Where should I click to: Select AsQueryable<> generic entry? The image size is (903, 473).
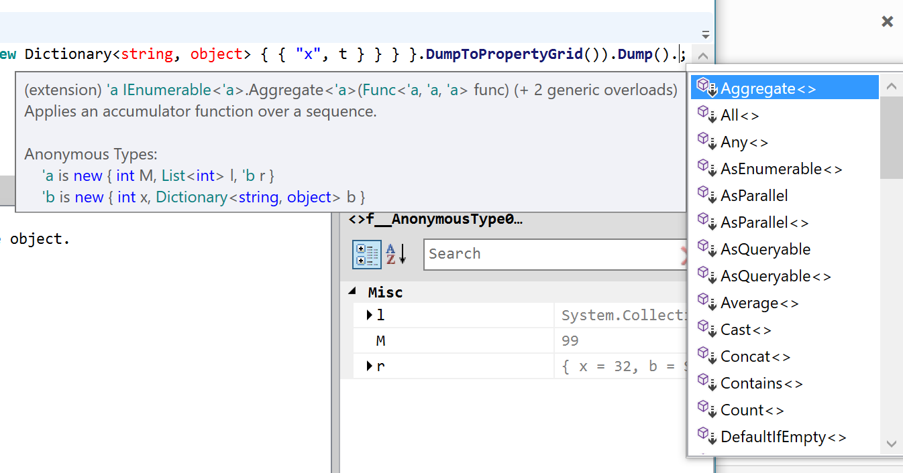point(784,276)
